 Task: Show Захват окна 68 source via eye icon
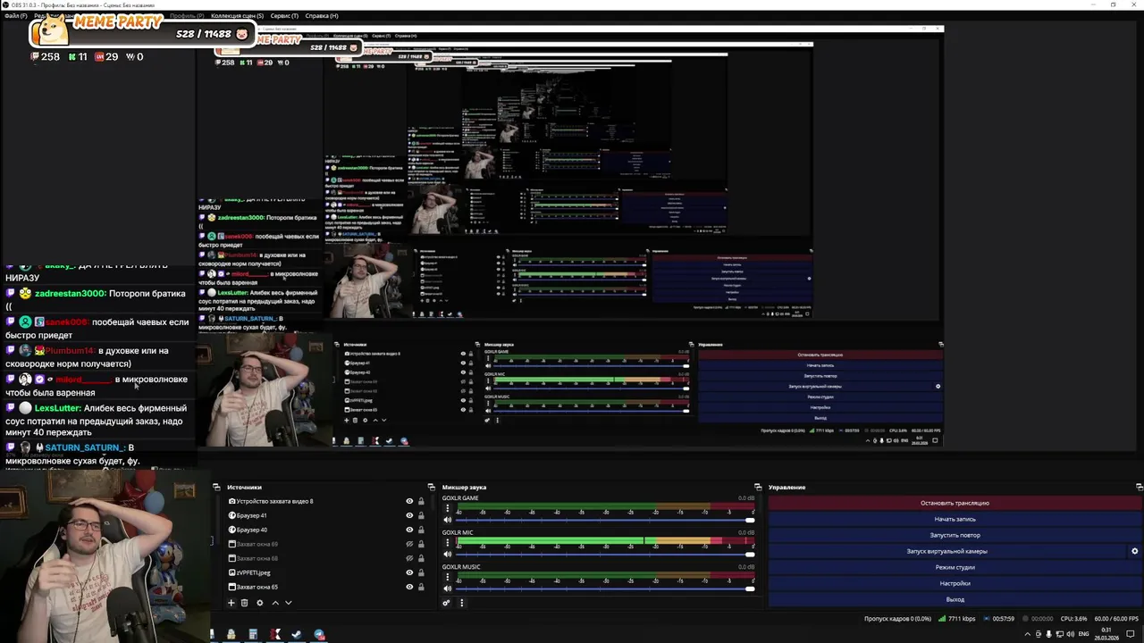(409, 558)
